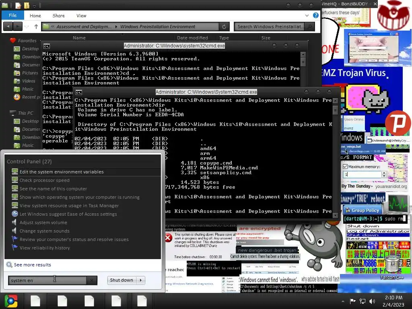Click cmd icon of back cmd.exe window

point(47,46)
